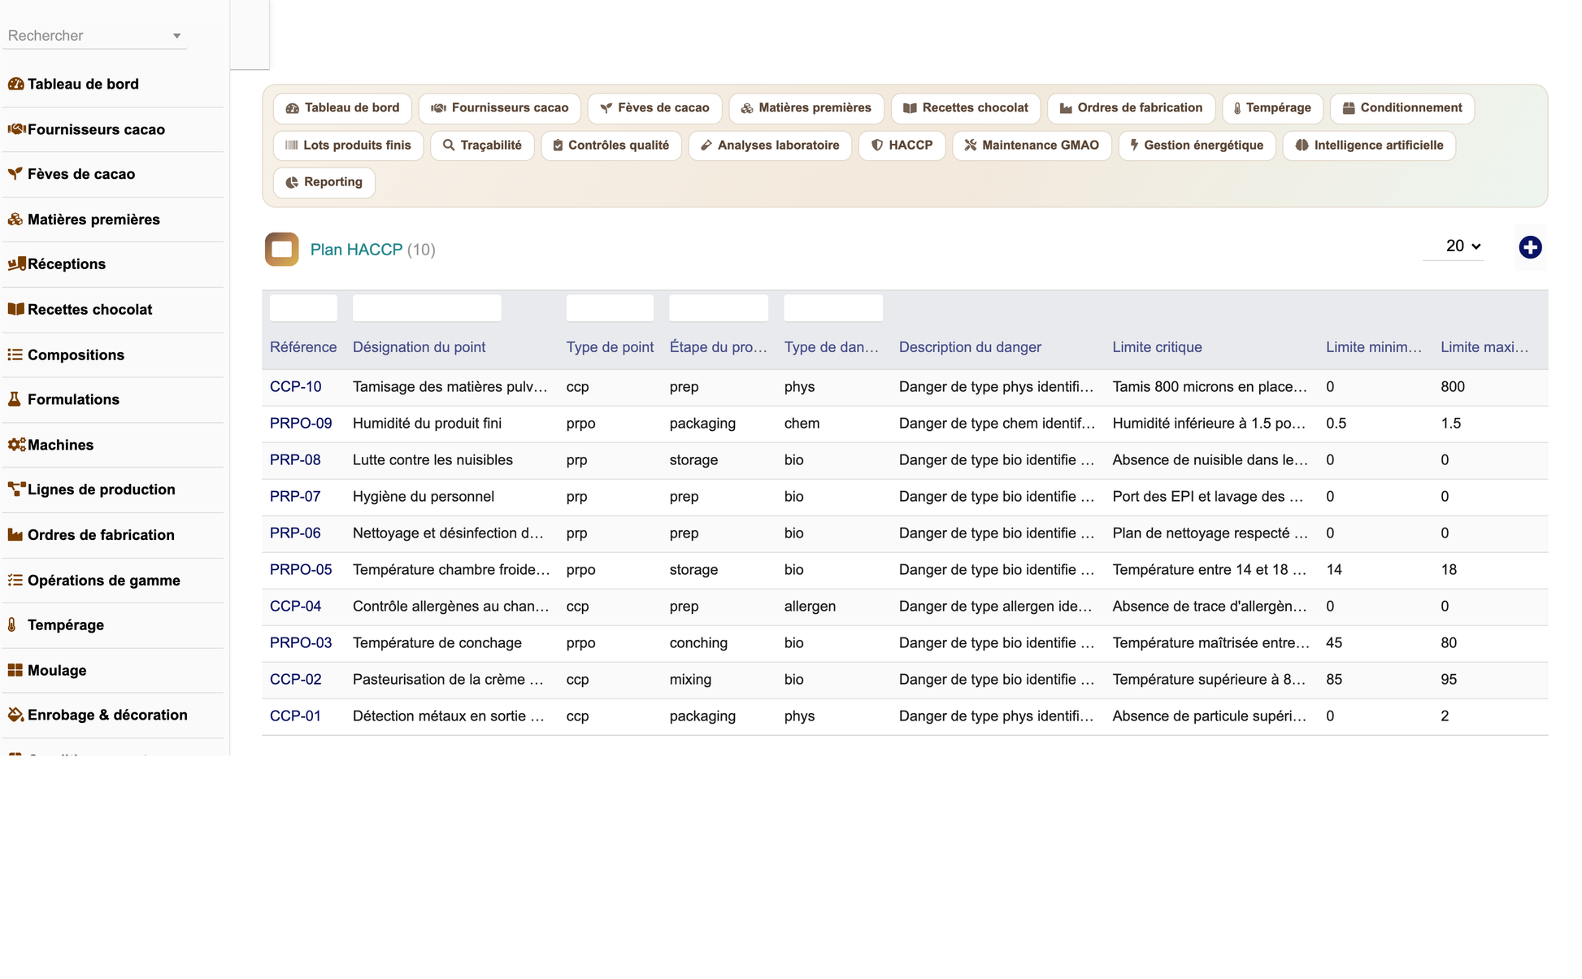The width and height of the screenshot is (1582, 979).
Task: Click the Moulage sidebar grid icon
Action: (x=15, y=670)
